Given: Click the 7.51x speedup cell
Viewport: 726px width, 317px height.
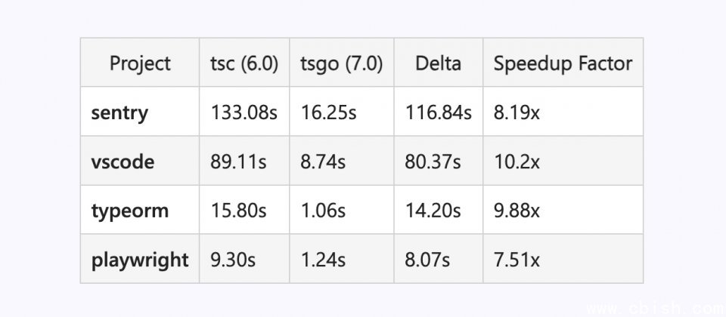Looking at the screenshot, I should click(x=517, y=260).
